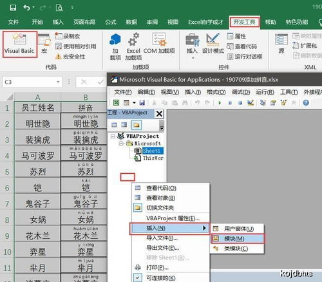Image resolution: width=322 pixels, height=282 pixels.
Task: Open the 帮助 ribbon tab
Action: click(x=270, y=22)
